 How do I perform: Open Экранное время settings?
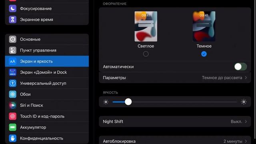[47, 20]
